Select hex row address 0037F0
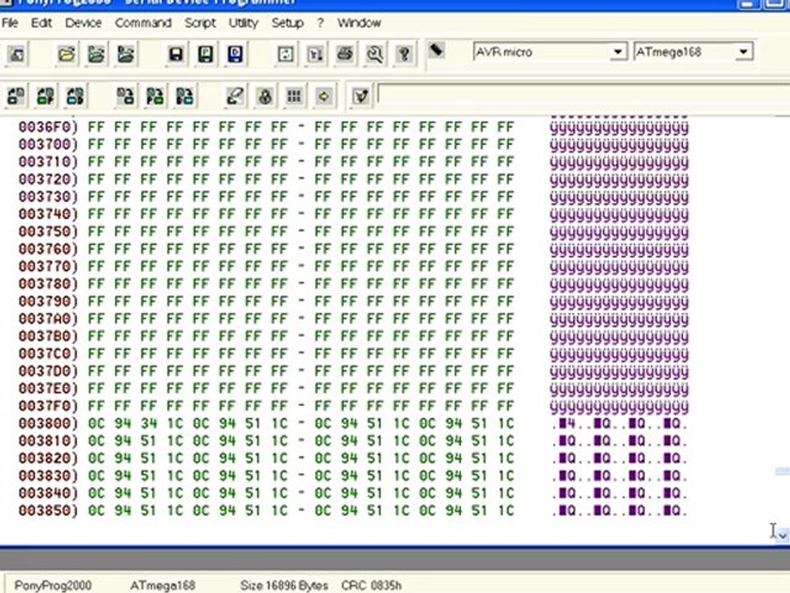 coord(49,406)
